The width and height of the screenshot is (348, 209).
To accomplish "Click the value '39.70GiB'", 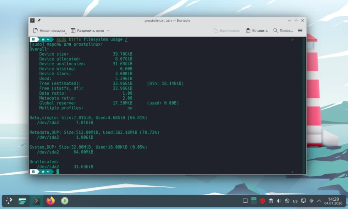I will pos(122,54).
